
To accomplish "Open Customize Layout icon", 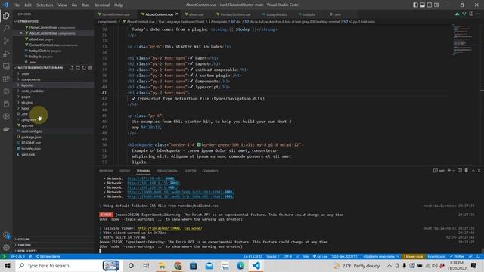I will [x=436, y=5].
